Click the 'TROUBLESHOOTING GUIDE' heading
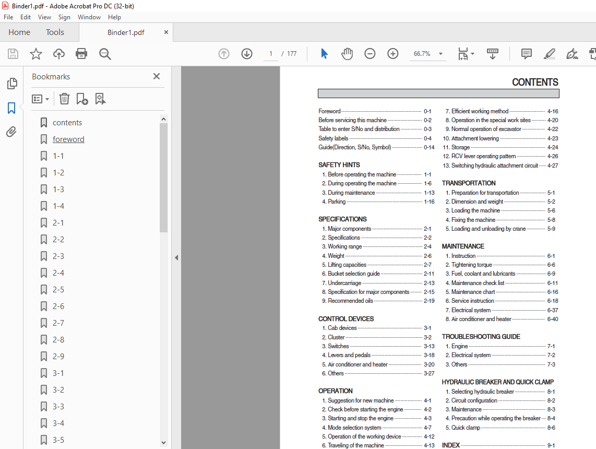 481,337
